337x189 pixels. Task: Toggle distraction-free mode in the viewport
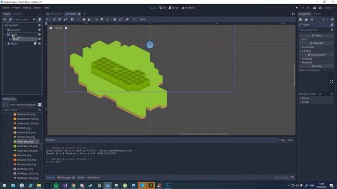[293, 14]
